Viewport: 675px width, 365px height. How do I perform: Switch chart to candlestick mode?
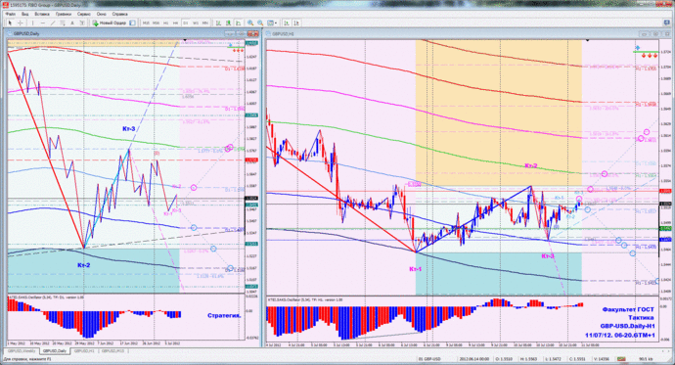tap(228, 23)
